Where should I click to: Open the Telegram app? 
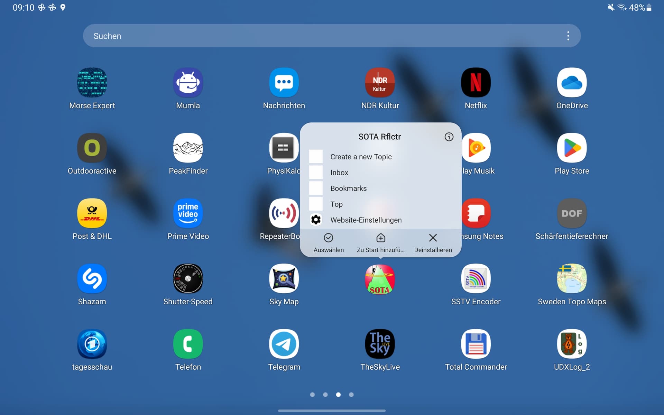tap(284, 344)
